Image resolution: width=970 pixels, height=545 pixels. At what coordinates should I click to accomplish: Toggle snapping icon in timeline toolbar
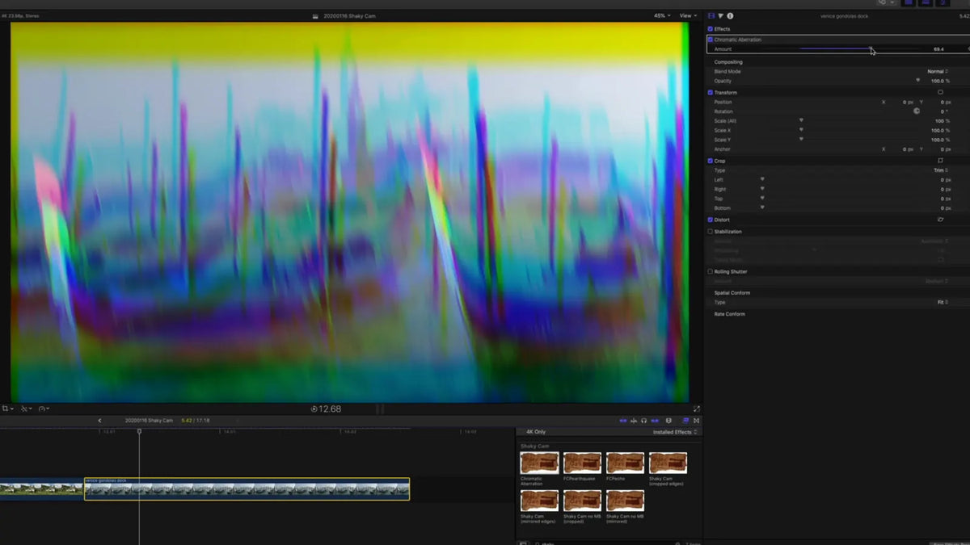[656, 421]
